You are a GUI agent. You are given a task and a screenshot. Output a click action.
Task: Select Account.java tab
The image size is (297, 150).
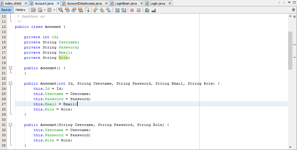click(44, 3)
